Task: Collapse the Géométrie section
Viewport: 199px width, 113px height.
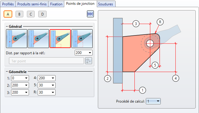Action: coord(7,72)
